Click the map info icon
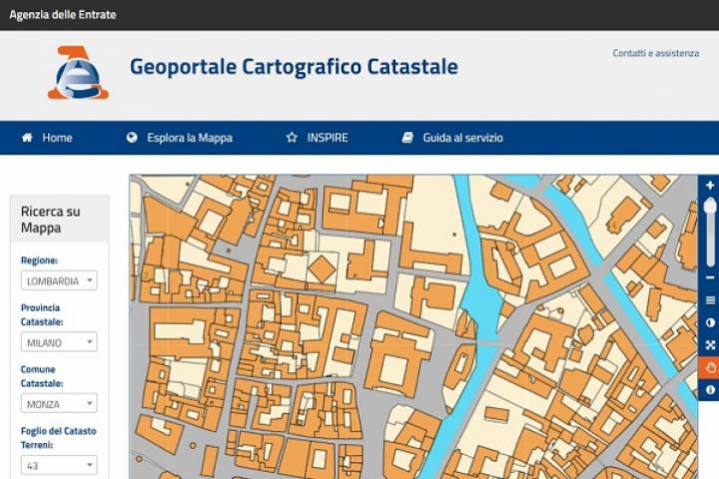Screen dimensions: 719x479 pos(709,389)
